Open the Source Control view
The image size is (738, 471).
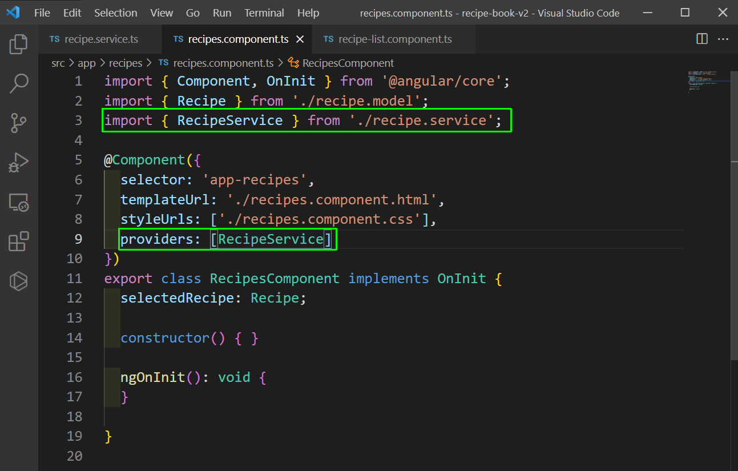pos(19,123)
